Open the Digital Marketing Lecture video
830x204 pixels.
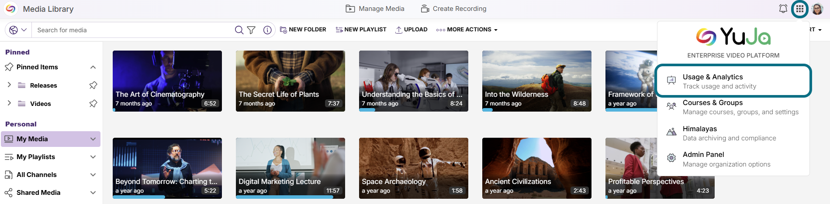tap(290, 168)
